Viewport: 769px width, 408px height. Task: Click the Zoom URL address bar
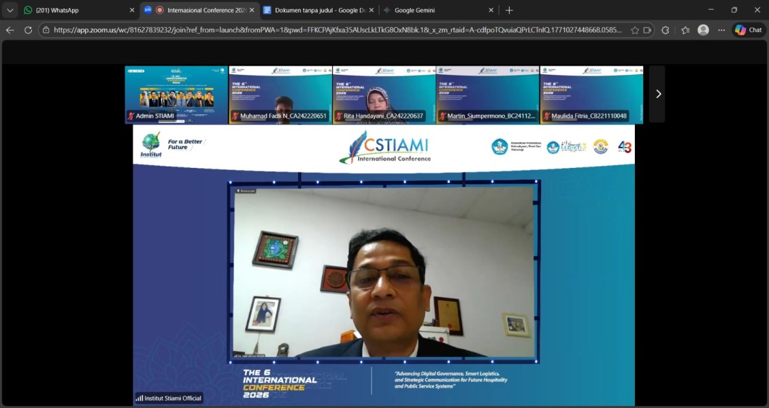(337, 30)
